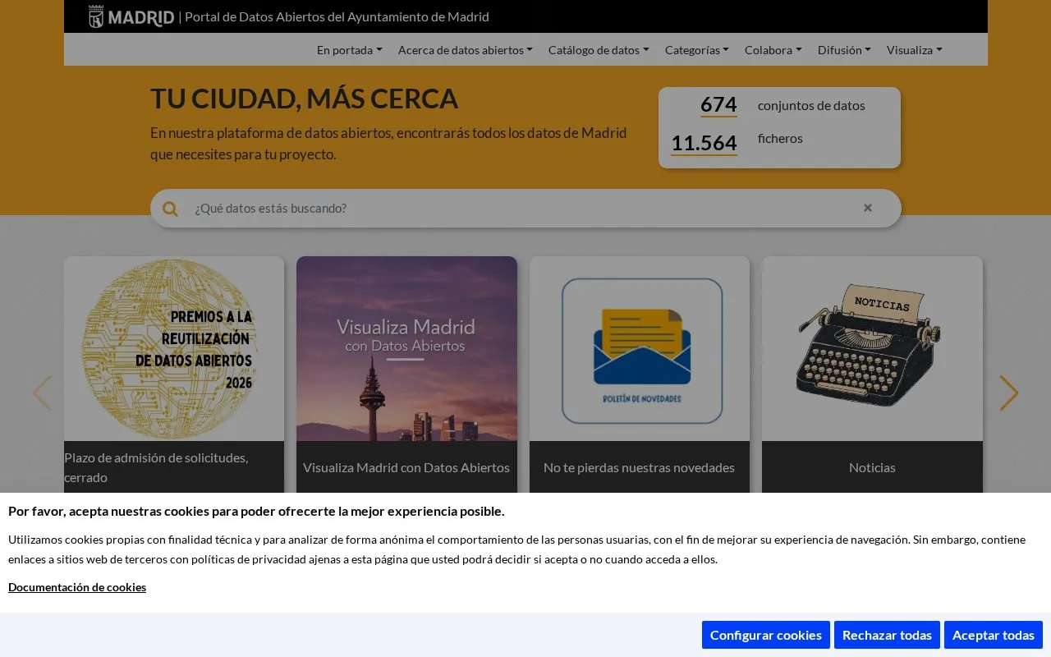Click the 'conjuntos de datos' label
This screenshot has height=657, width=1051.
coord(811,105)
